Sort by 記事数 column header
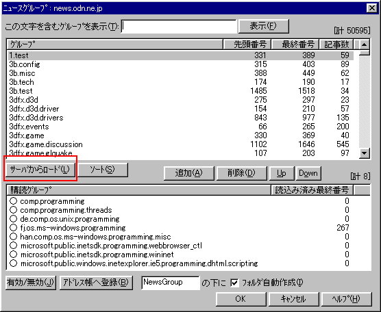The height and width of the screenshot is (312, 381). click(336, 44)
